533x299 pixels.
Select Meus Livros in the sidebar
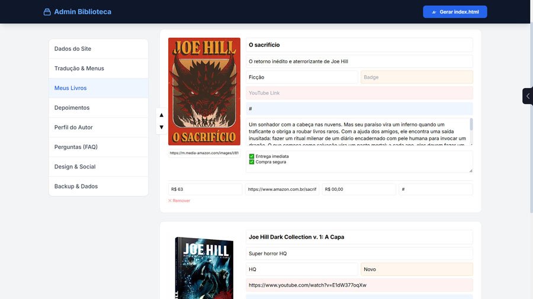click(x=98, y=88)
